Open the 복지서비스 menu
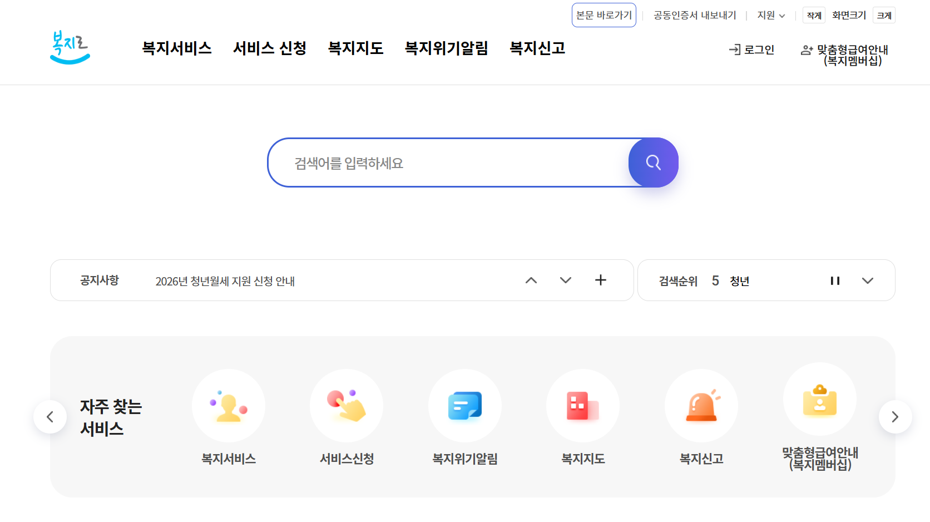Viewport: 930px width, 522px height. tap(177, 48)
